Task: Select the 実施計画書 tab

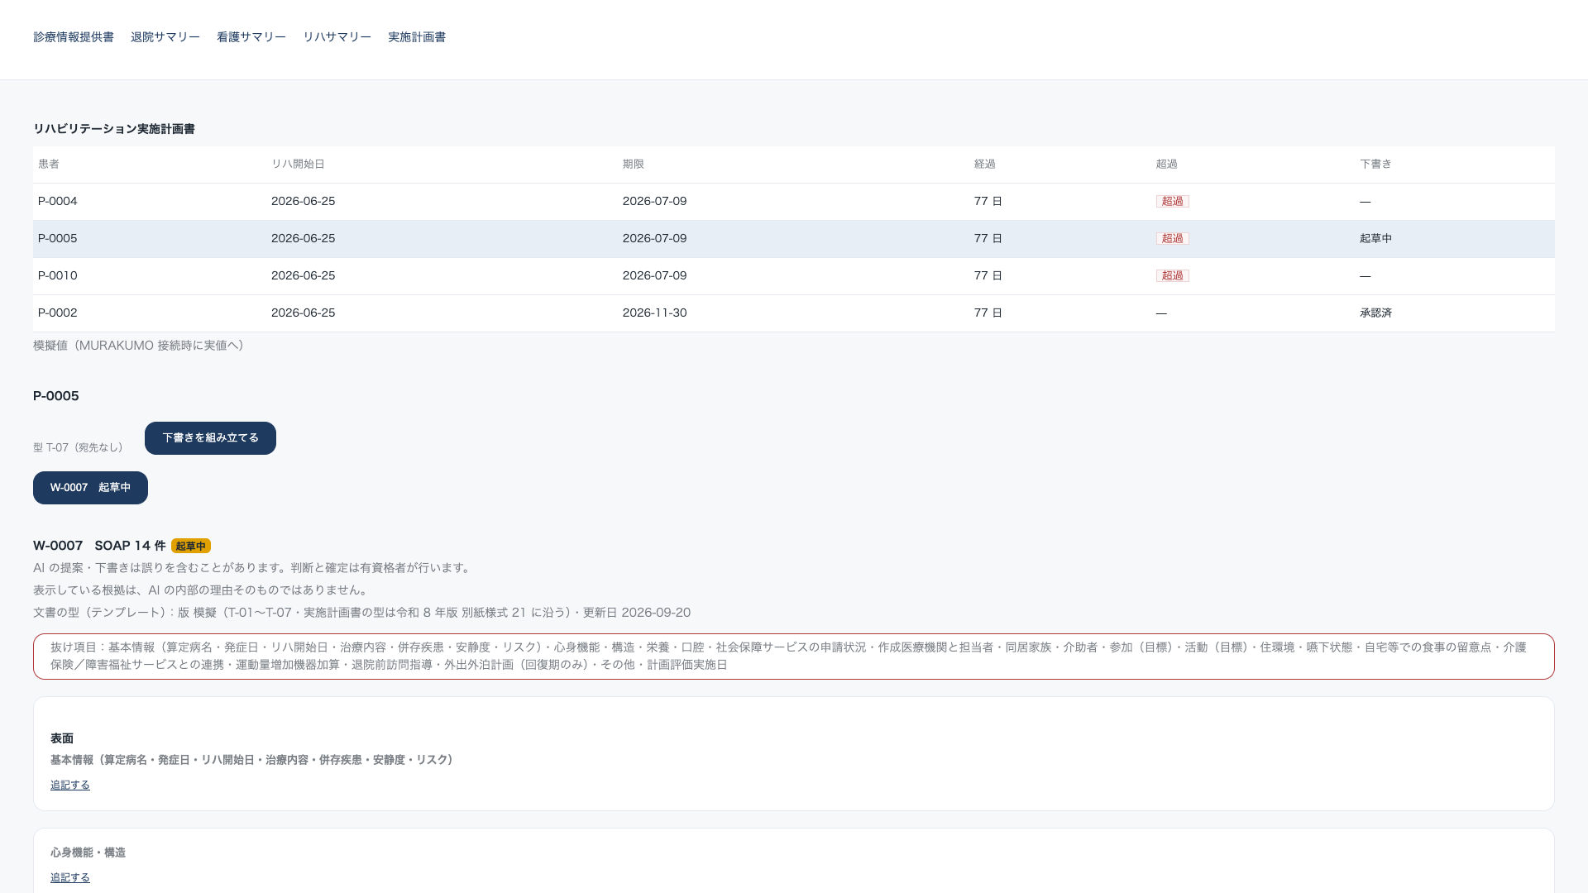Action: pos(417,37)
